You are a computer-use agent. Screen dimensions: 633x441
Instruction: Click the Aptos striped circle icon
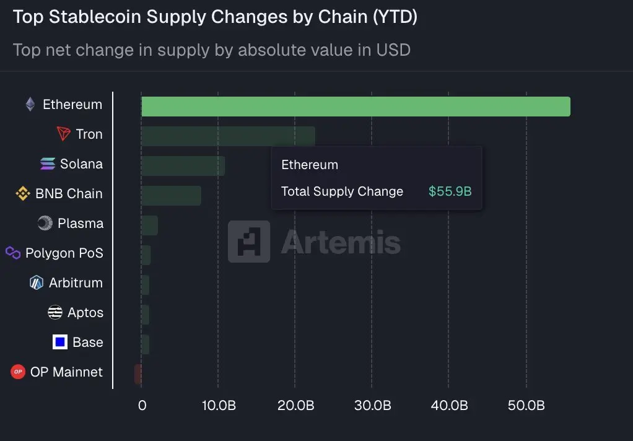click(x=55, y=312)
